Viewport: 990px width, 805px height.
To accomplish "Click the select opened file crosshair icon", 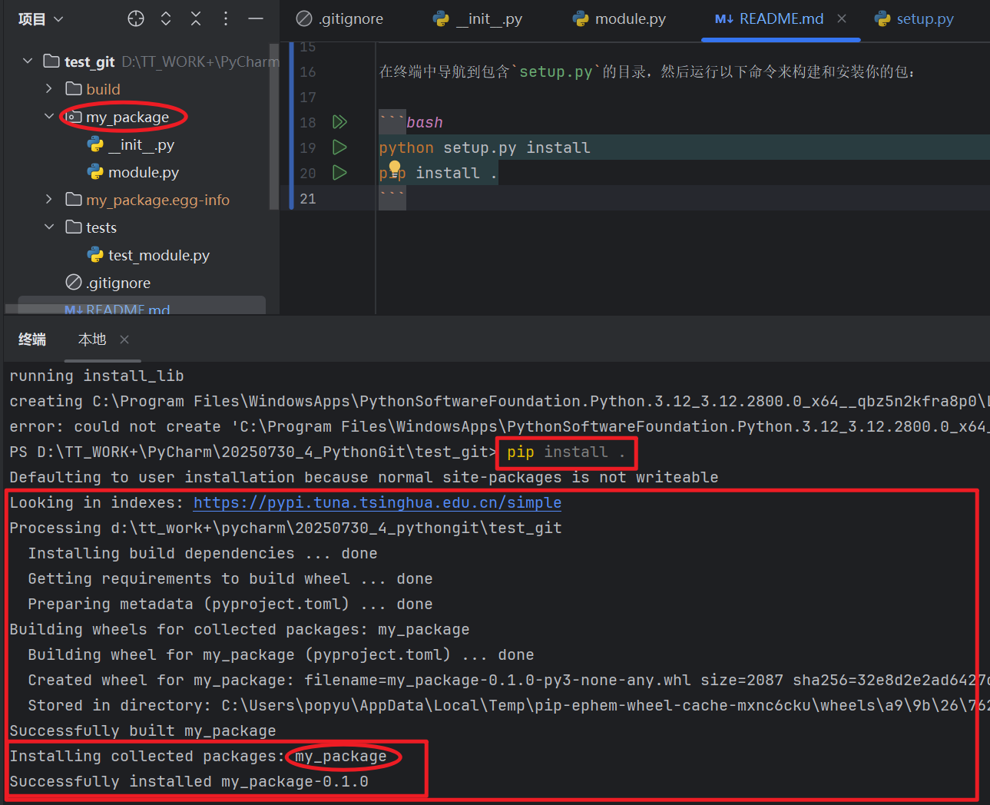I will (136, 19).
